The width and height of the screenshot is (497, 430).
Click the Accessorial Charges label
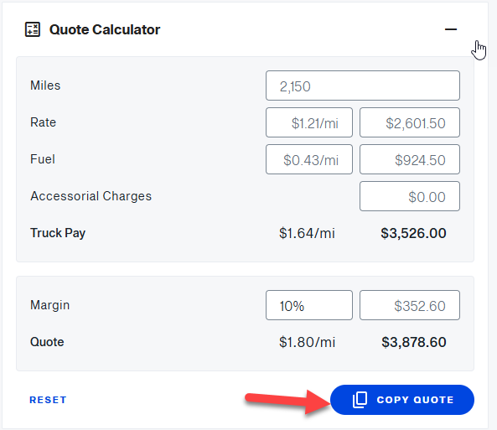tap(91, 196)
